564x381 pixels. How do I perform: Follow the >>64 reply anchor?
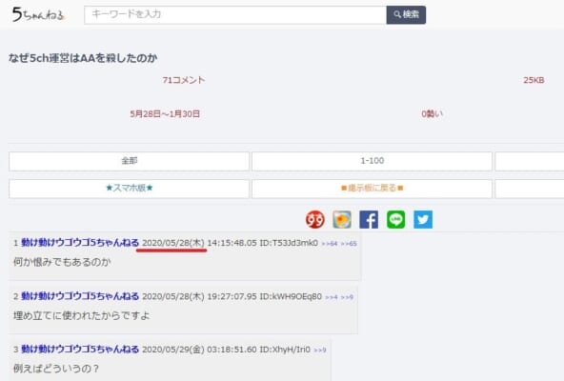click(x=330, y=244)
